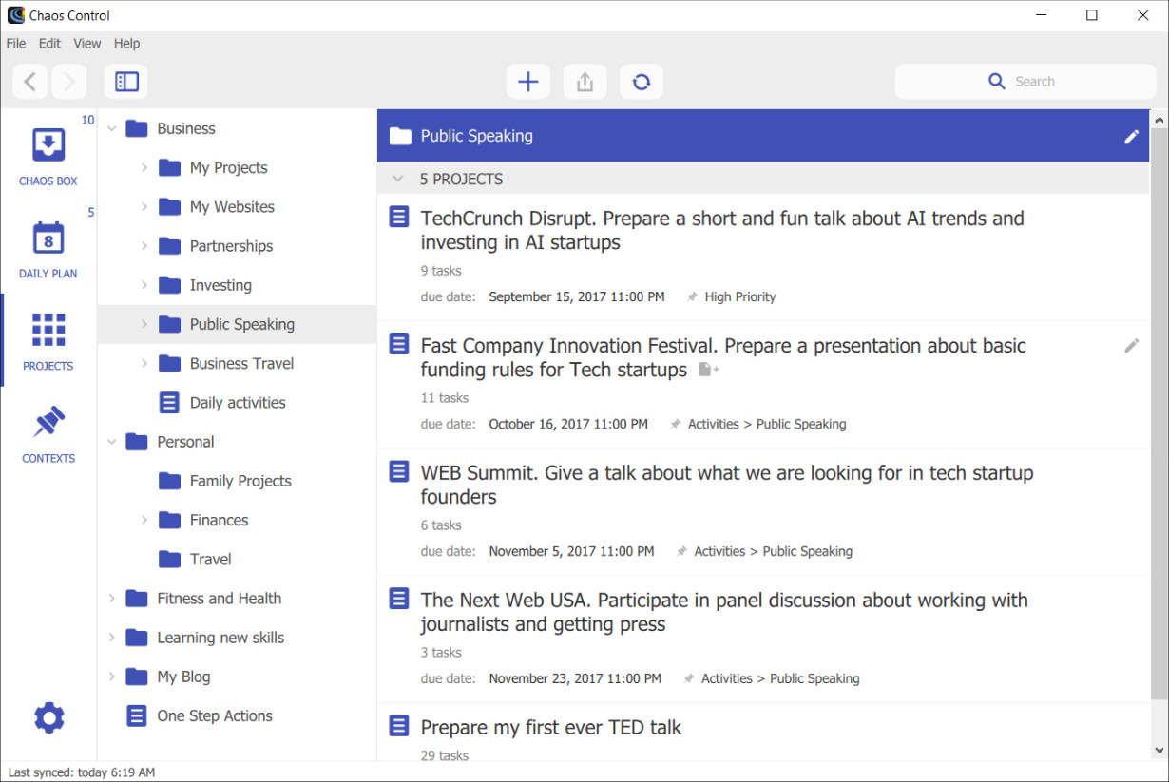Image resolution: width=1169 pixels, height=782 pixels.
Task: Click the High Priority context label
Action: click(x=740, y=297)
